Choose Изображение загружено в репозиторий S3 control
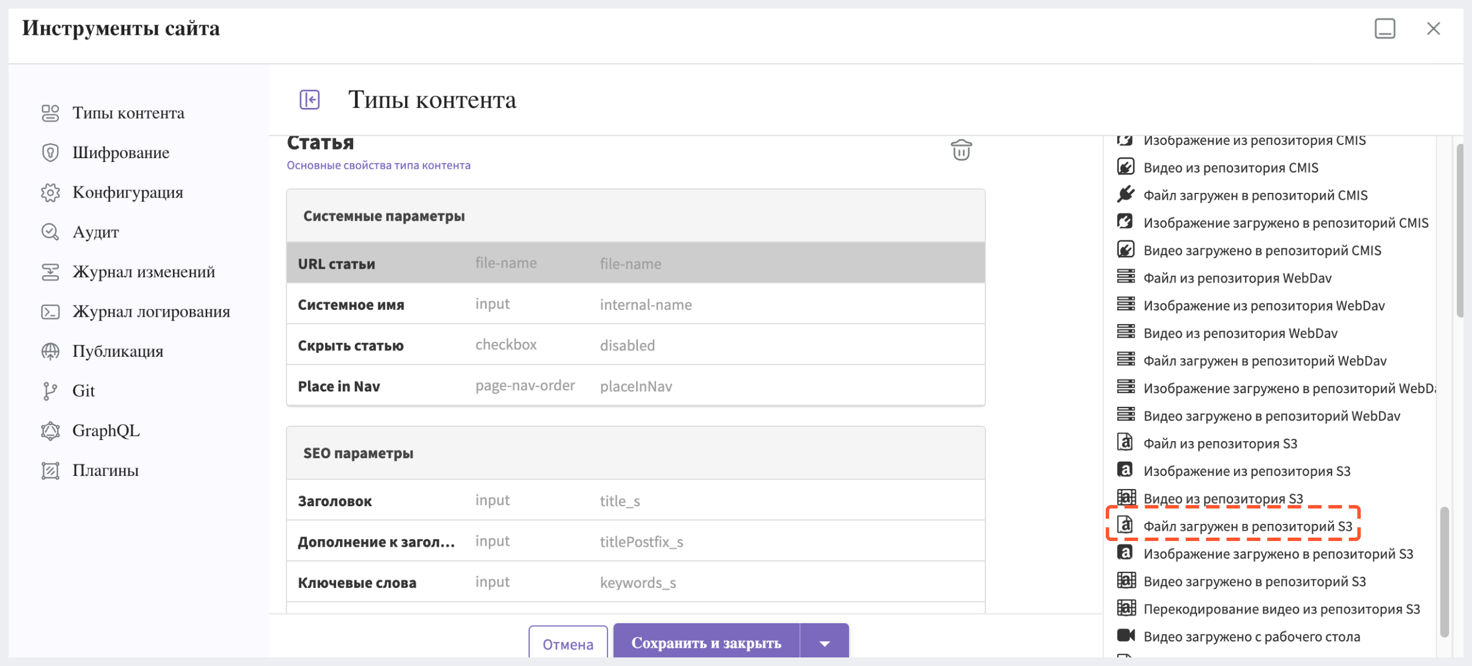Image resolution: width=1472 pixels, height=666 pixels. pyautogui.click(x=1277, y=554)
